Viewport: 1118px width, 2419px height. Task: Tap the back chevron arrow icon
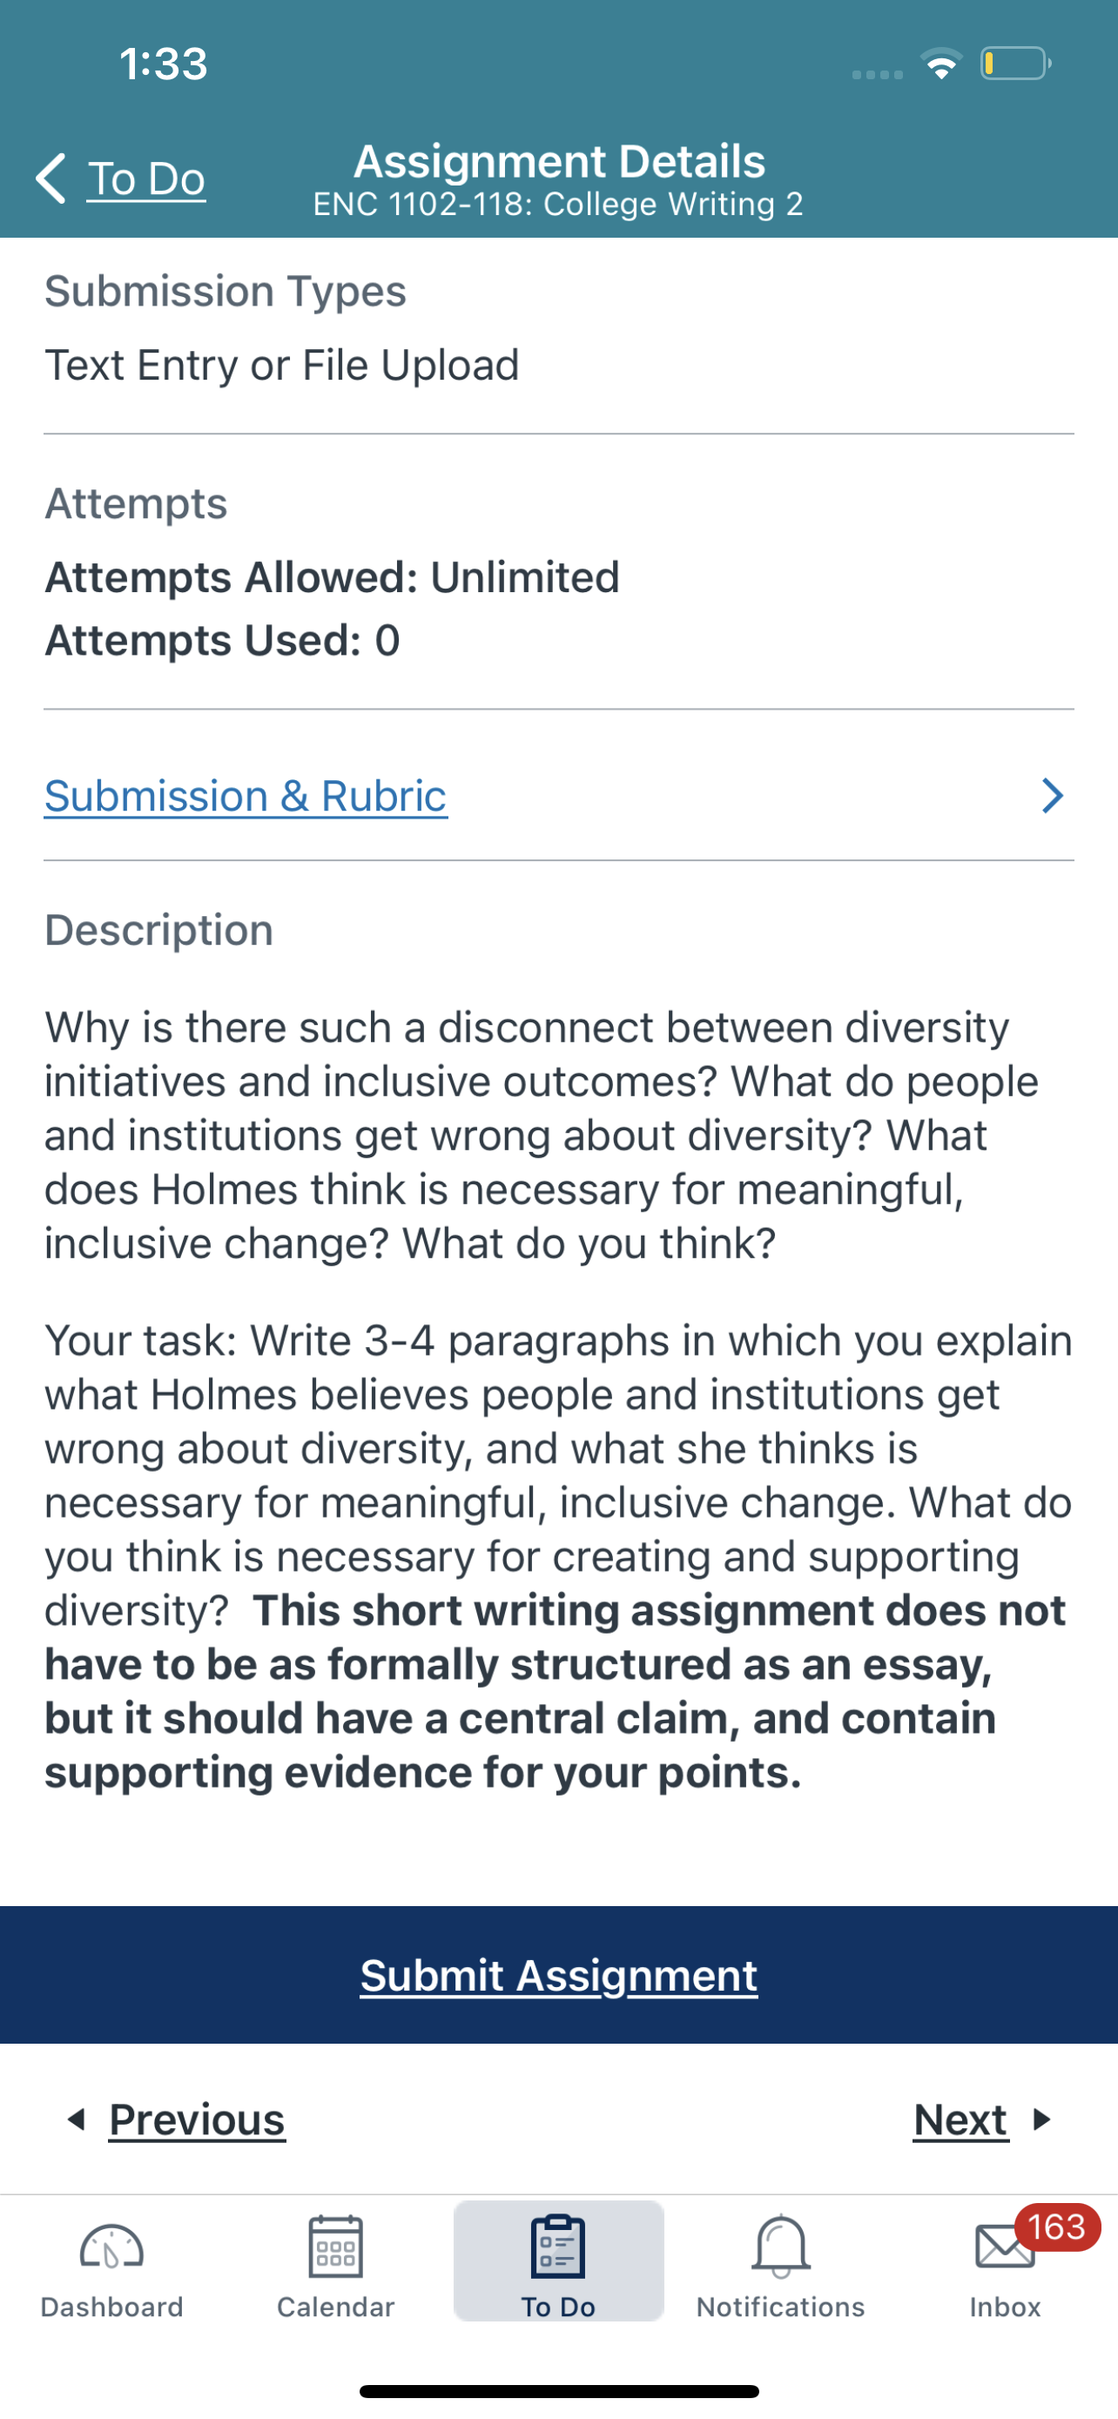pyautogui.click(x=51, y=178)
